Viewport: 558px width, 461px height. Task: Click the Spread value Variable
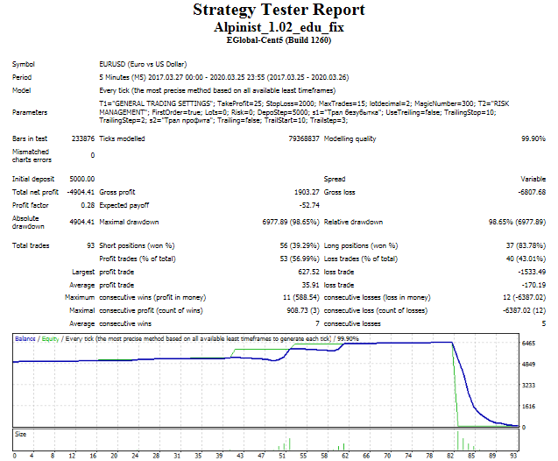pos(533,179)
